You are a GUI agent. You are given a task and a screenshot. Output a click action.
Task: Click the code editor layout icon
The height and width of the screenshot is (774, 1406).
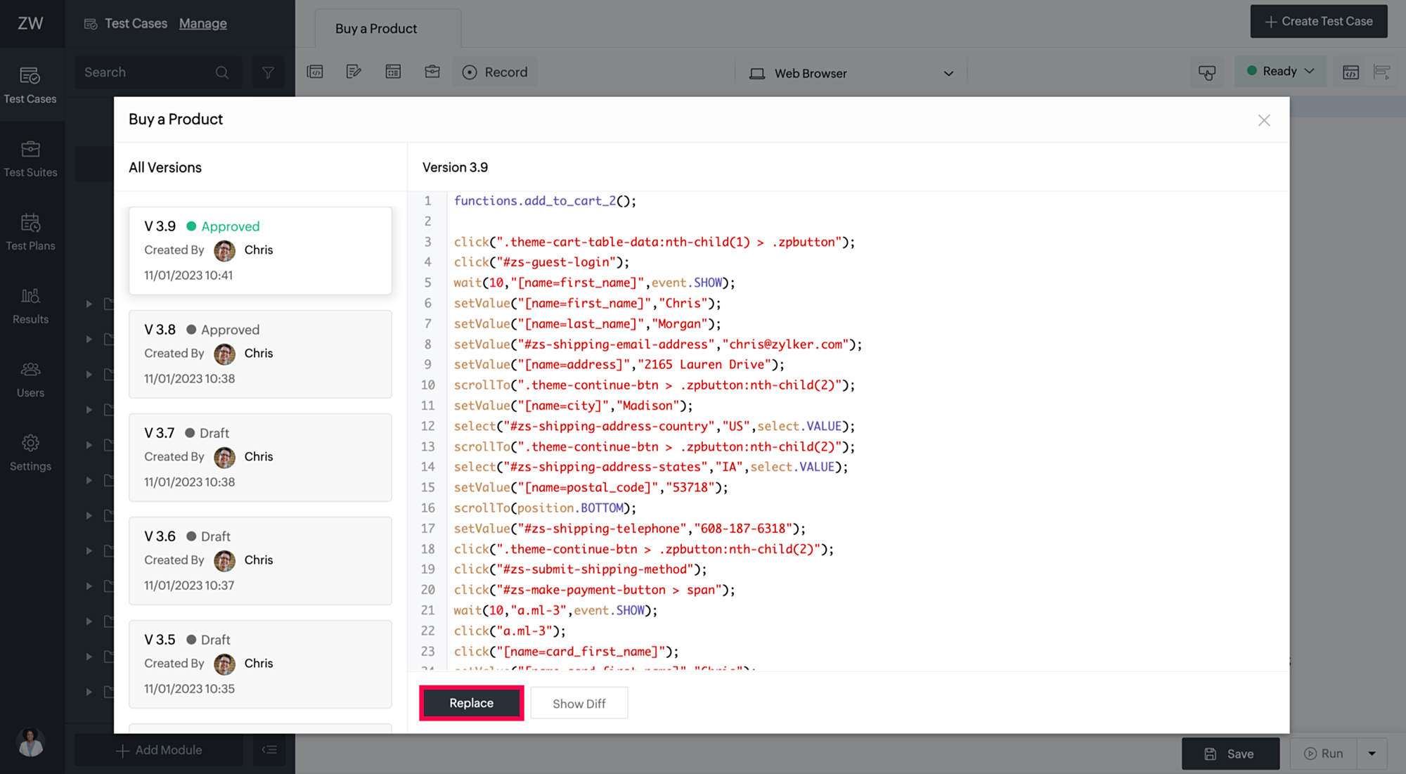(1350, 72)
